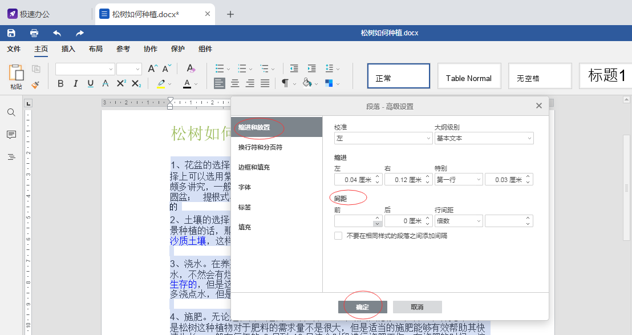Apply underline with the U icon
The image size is (632, 335).
(x=91, y=84)
